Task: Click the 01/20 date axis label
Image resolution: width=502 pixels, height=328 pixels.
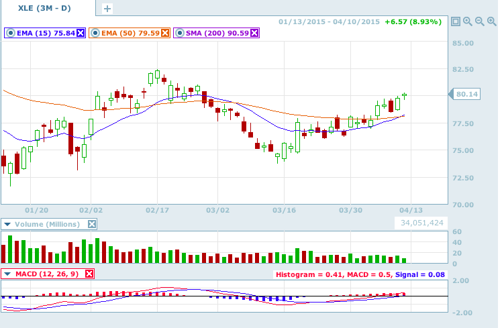Action: click(36, 210)
